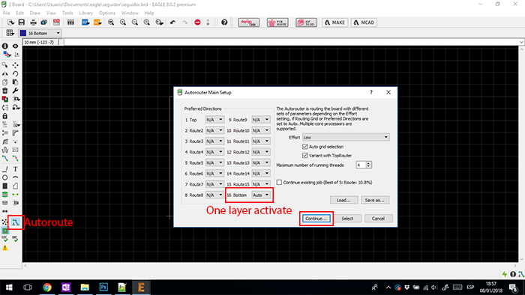525x295 pixels.
Task: Open the Help question mark toolbar icon
Action: [224, 22]
